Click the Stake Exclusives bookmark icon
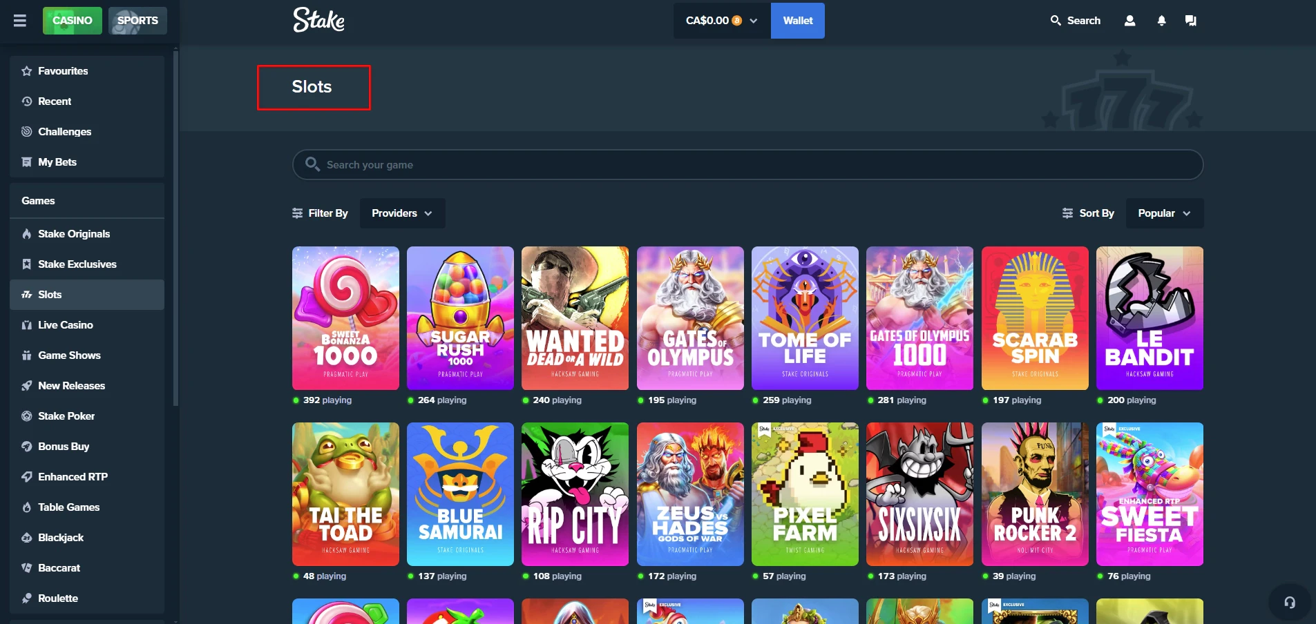This screenshot has width=1316, height=624. (x=27, y=264)
